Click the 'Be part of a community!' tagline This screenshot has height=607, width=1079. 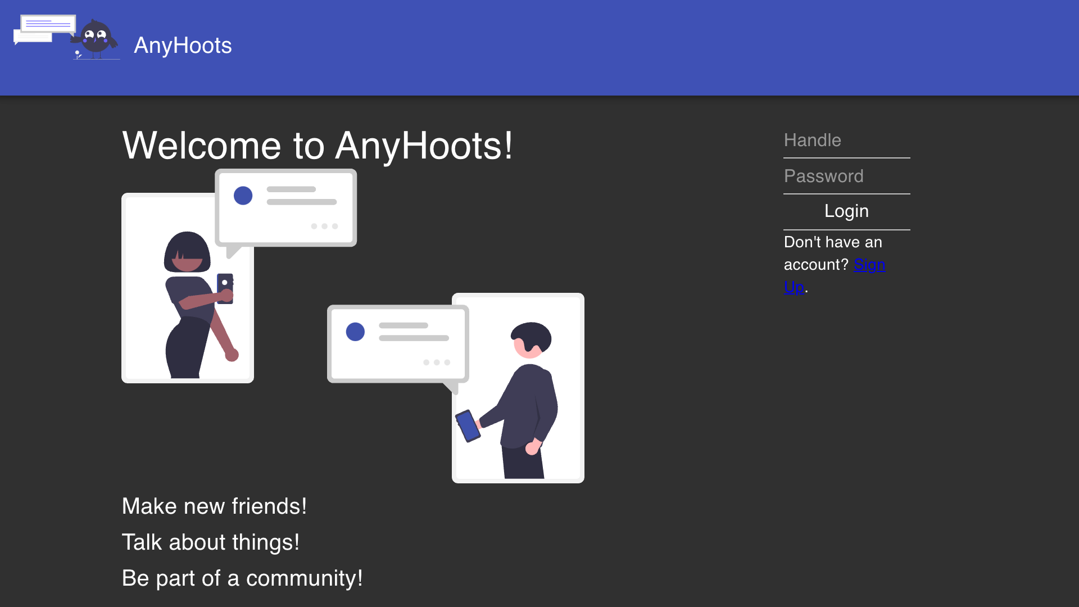point(243,578)
